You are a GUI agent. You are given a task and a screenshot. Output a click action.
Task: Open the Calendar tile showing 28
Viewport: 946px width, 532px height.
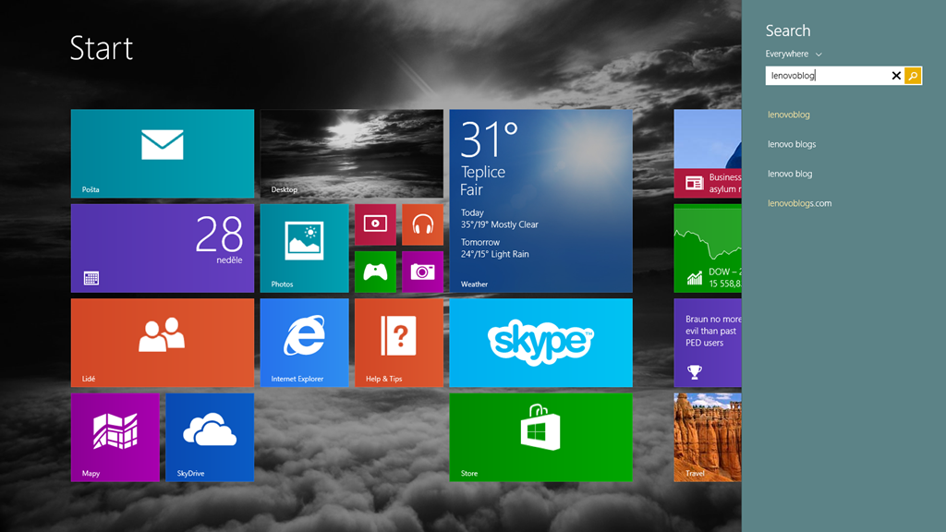click(162, 248)
